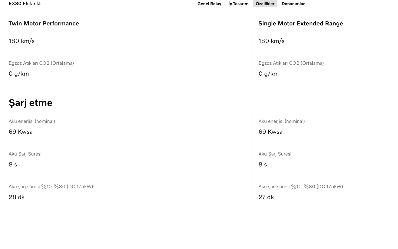Screen dimensions: 398x249
Task: Go to the Donanımlar tab
Action: [293, 4]
